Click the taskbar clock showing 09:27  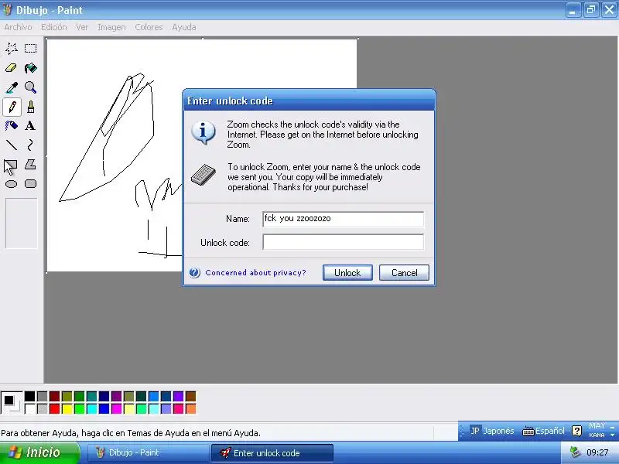597,452
